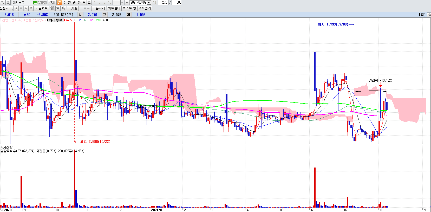Open the stock search magnifier icon
Viewport: 431px width, 212px height.
coord(2,2)
